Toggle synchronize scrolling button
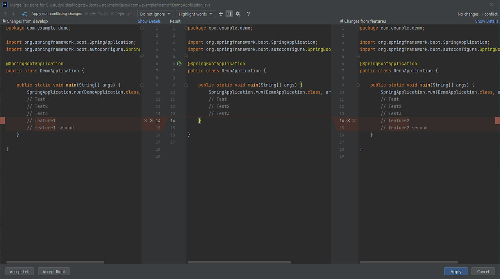Image resolution: width=500 pixels, height=279 pixels. (x=229, y=14)
